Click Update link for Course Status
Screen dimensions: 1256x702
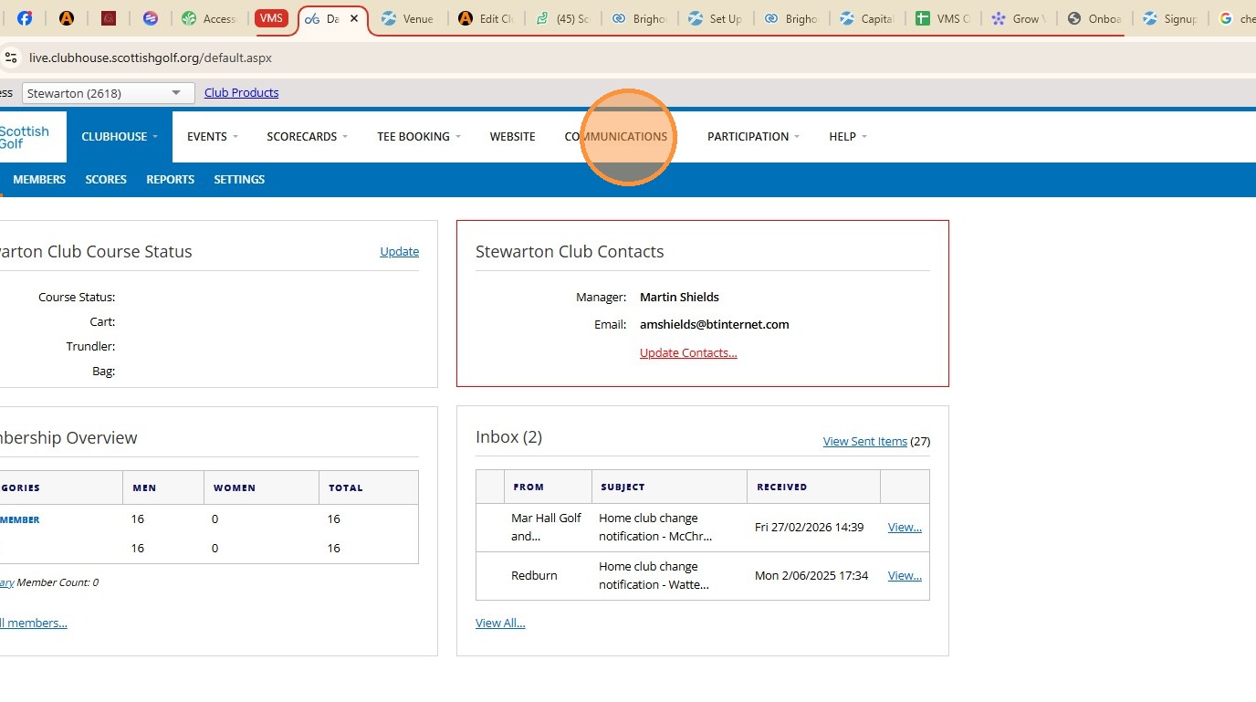coord(400,252)
